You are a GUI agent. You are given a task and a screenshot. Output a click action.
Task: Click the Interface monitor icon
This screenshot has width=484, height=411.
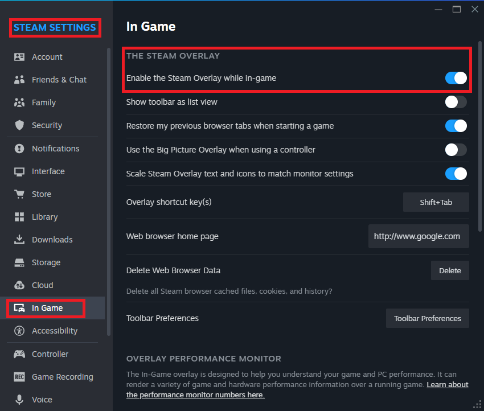19,171
